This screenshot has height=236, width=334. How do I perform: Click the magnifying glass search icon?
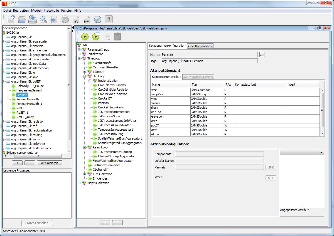point(43,19)
